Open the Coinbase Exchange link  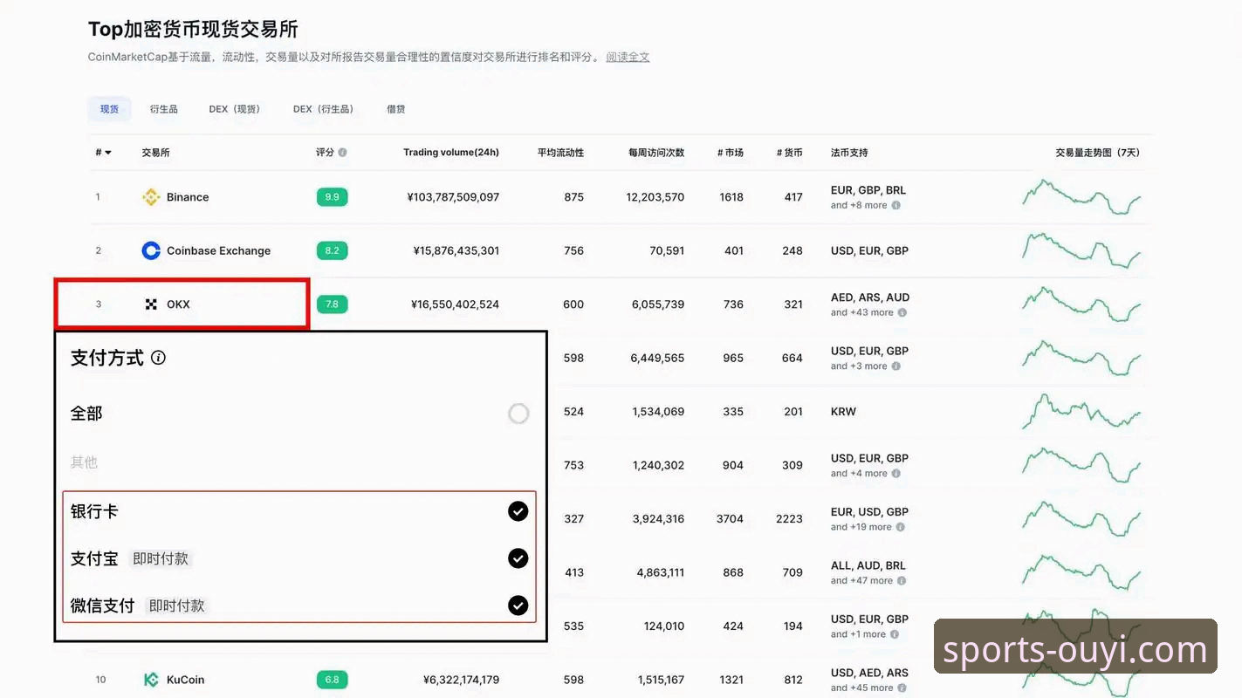[x=218, y=250]
